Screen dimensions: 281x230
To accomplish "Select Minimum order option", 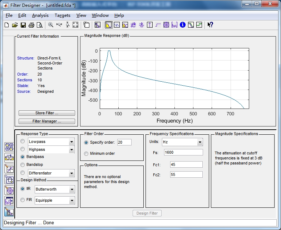I will pos(86,154).
